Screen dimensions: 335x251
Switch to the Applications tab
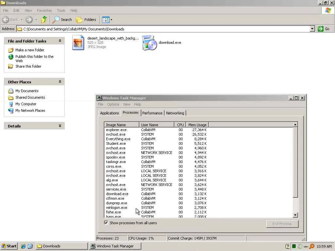[x=109, y=113]
